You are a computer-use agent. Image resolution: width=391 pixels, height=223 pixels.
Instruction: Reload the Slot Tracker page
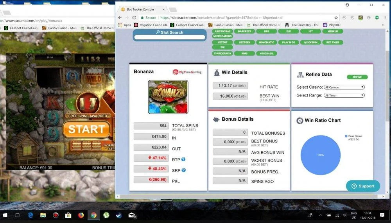pyautogui.click(x=134, y=18)
